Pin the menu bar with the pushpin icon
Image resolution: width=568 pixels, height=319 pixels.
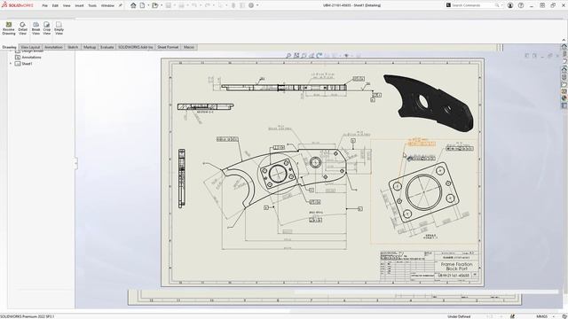[121, 5]
